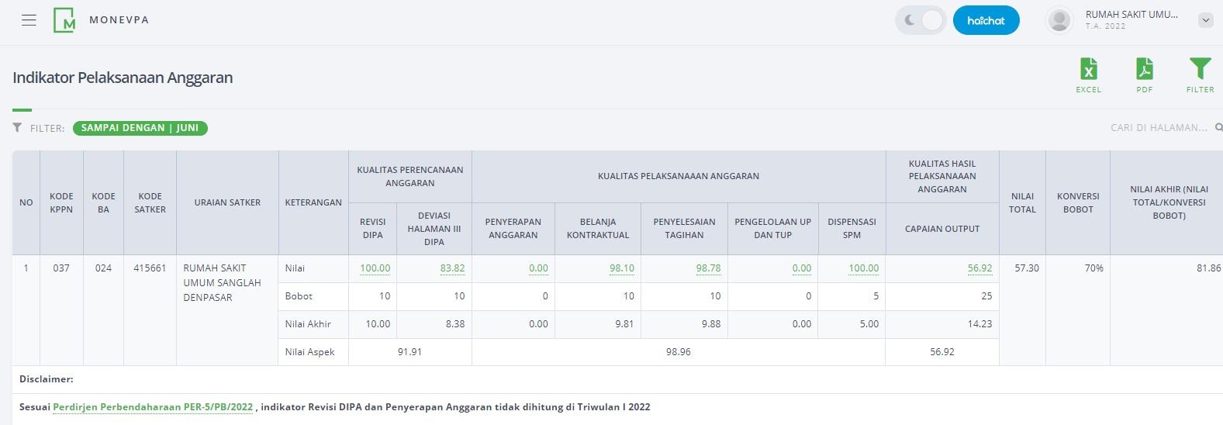Expand the user account dropdown arrow
The image size is (1223, 425).
click(1205, 20)
